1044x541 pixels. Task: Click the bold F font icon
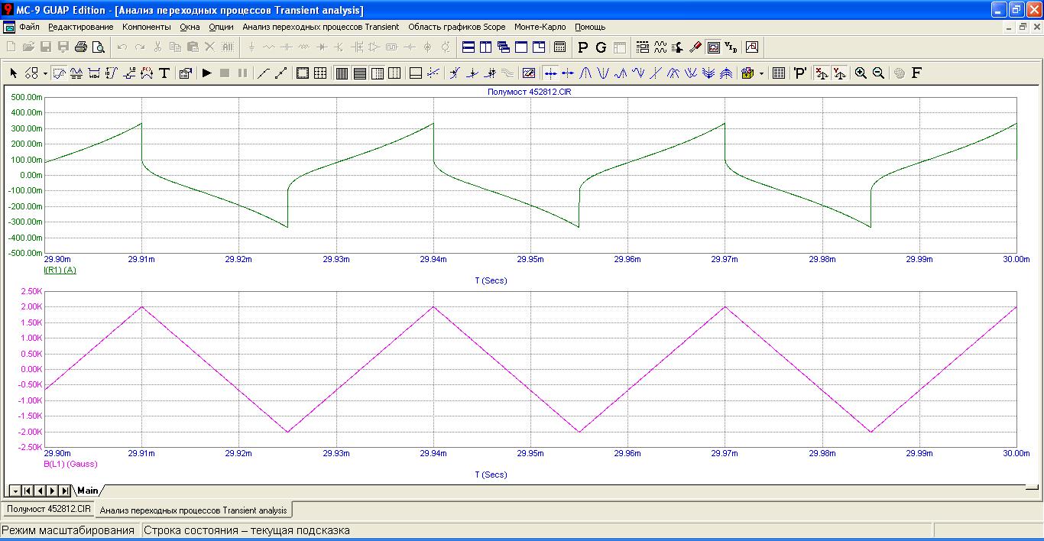point(916,73)
